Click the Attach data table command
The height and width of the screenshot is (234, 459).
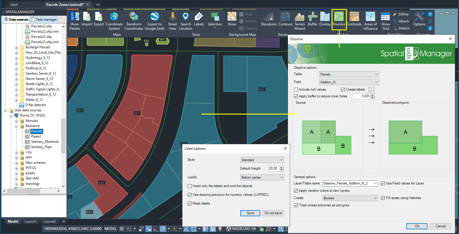401,21
